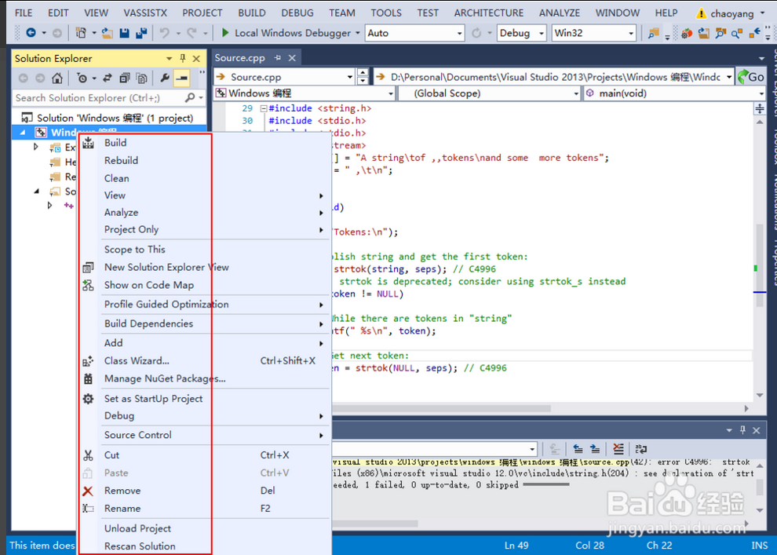
Task: Click the Collapse All icon in Solution Explorer
Action: (124, 78)
